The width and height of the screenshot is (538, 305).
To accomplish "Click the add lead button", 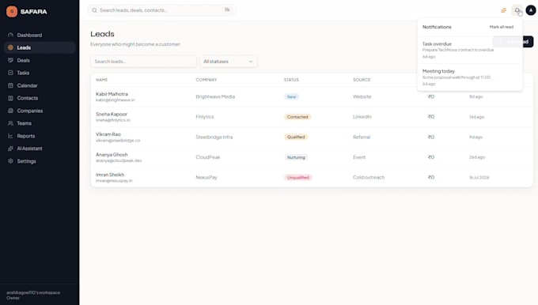I will tap(513, 42).
